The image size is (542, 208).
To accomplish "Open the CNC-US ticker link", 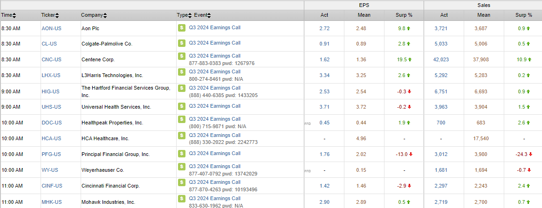I will click(51, 59).
